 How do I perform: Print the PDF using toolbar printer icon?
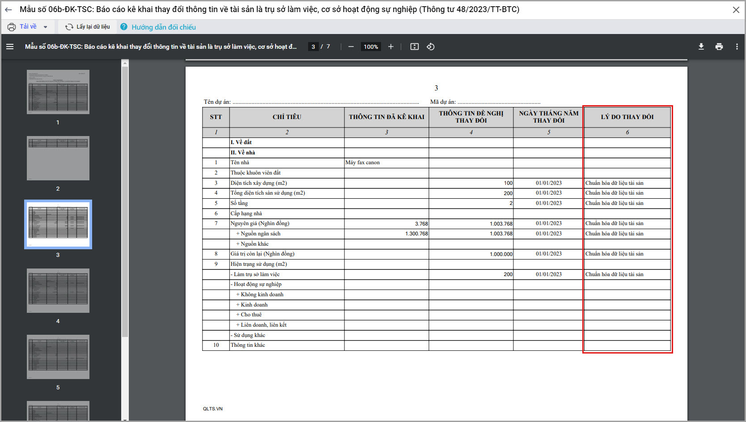[719, 47]
